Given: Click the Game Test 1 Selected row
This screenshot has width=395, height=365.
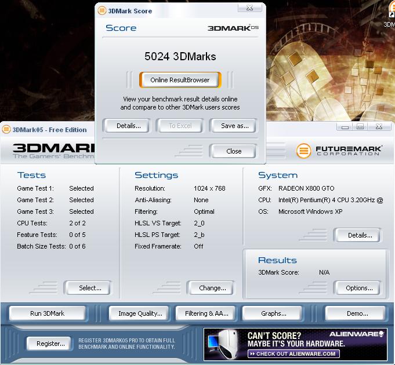Looking at the screenshot, I should coord(56,188).
